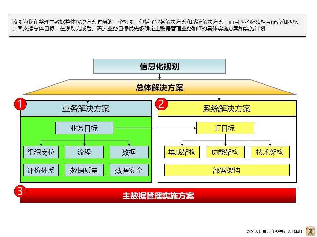Click the 业务解决方案 header

[x=86, y=109]
